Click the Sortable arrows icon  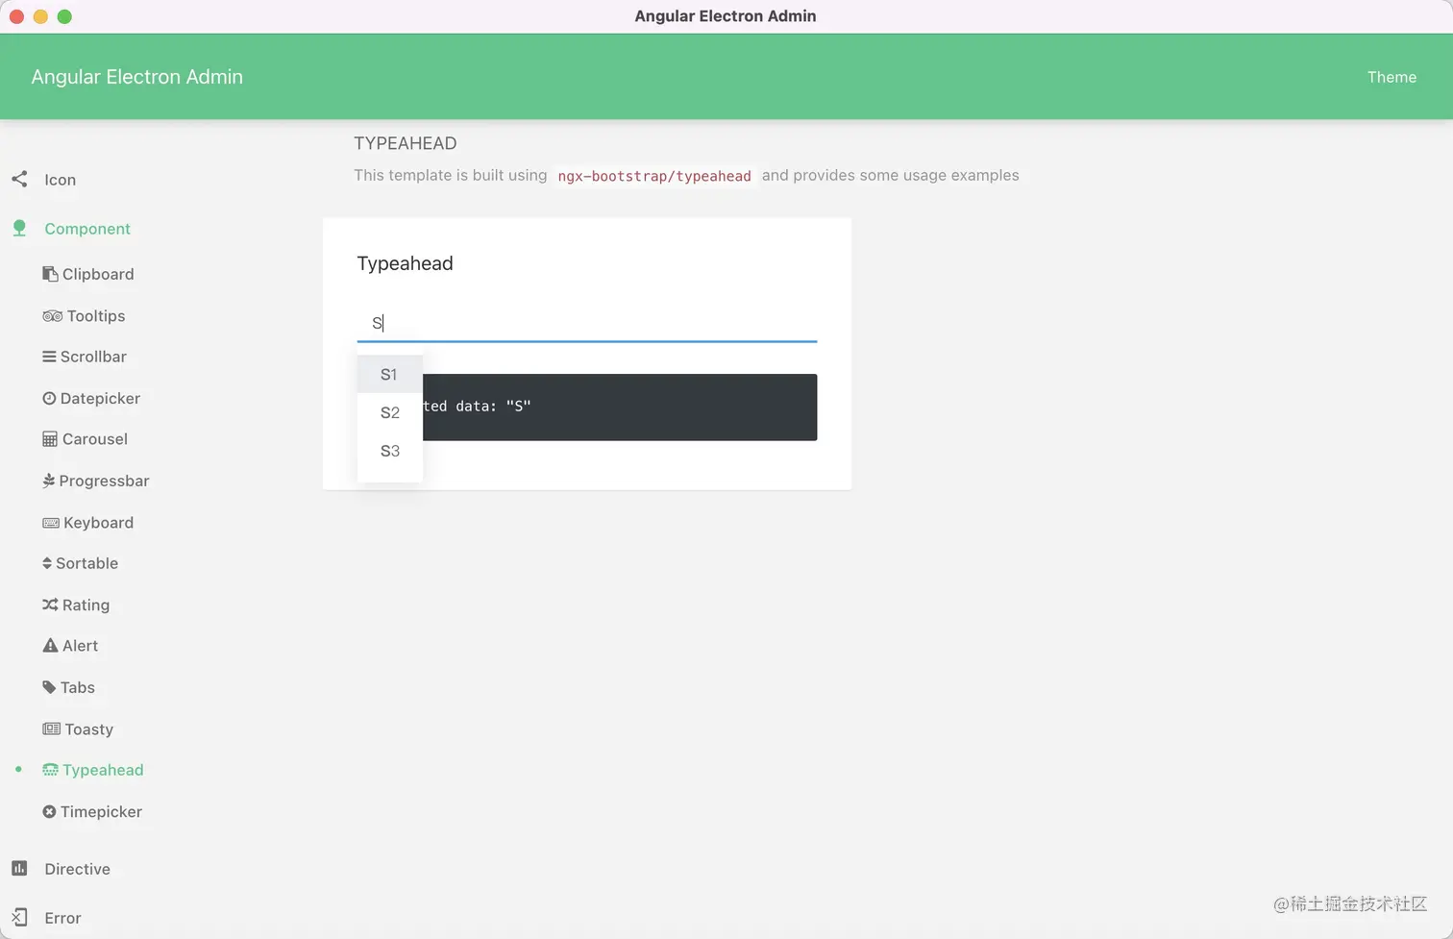tap(47, 563)
